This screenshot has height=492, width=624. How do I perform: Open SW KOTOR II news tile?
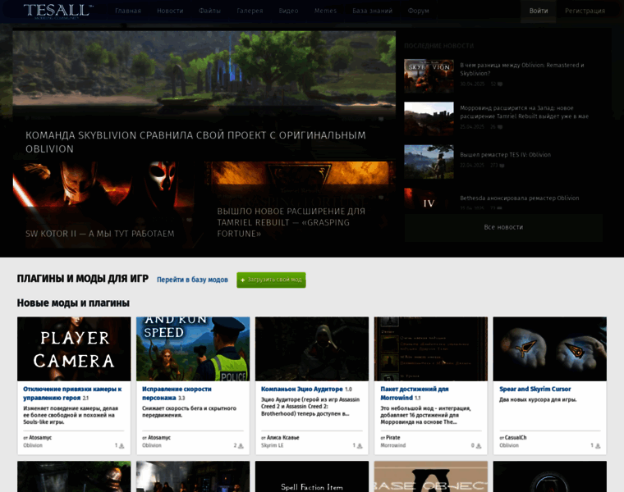(x=100, y=233)
